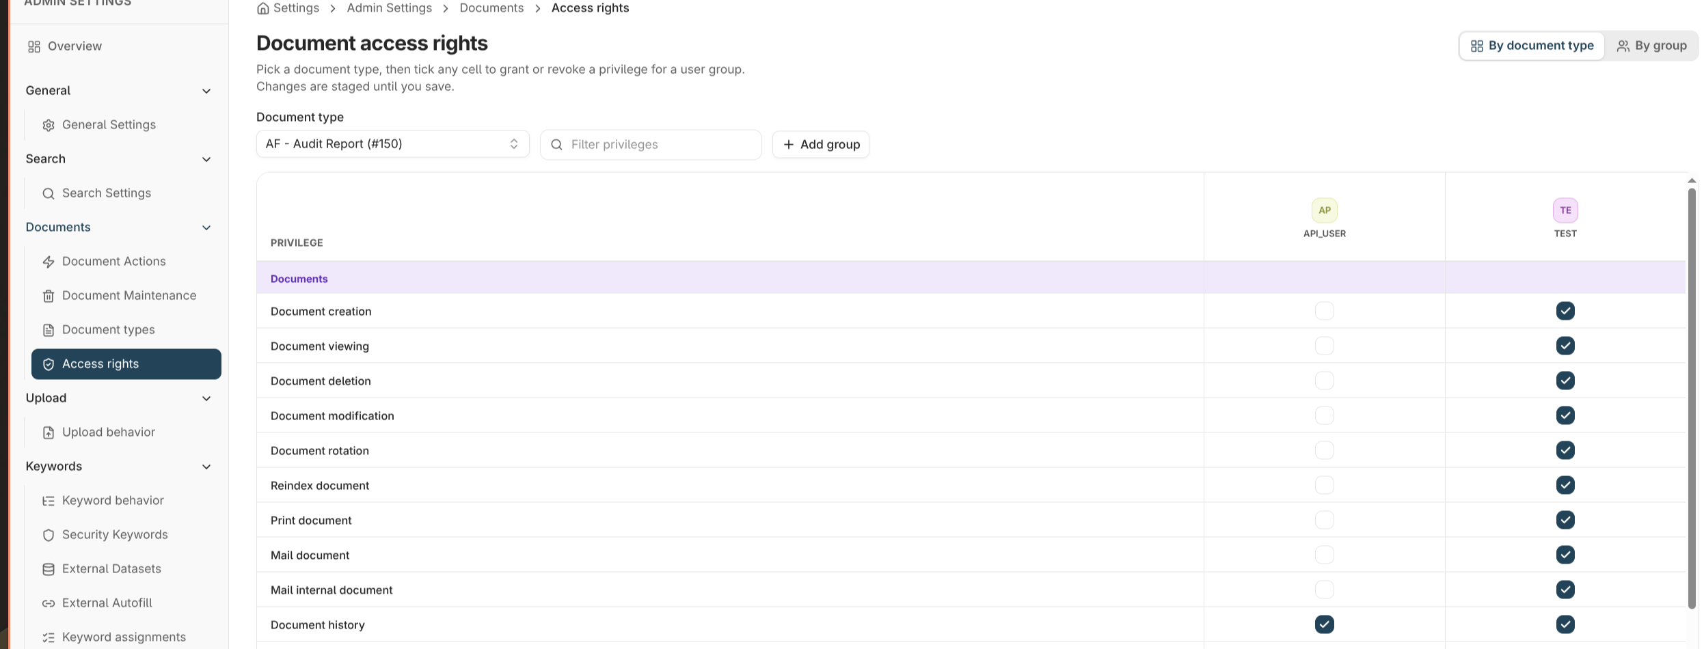Click the 'Reindex document' row label

(320, 486)
